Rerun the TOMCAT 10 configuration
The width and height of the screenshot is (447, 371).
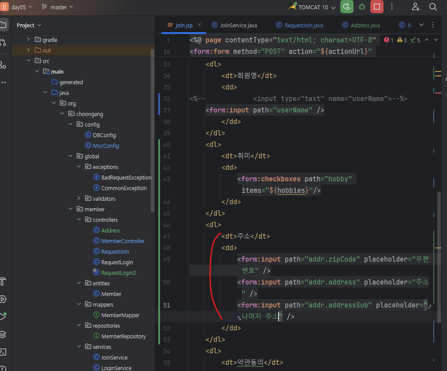pos(346,7)
